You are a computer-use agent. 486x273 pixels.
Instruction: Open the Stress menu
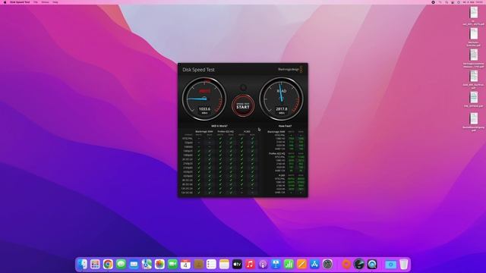46,2
